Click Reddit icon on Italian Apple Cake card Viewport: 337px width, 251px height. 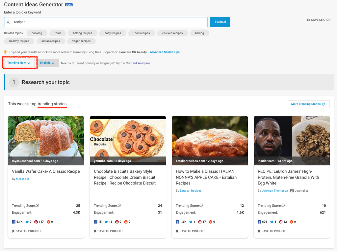coord(211,222)
